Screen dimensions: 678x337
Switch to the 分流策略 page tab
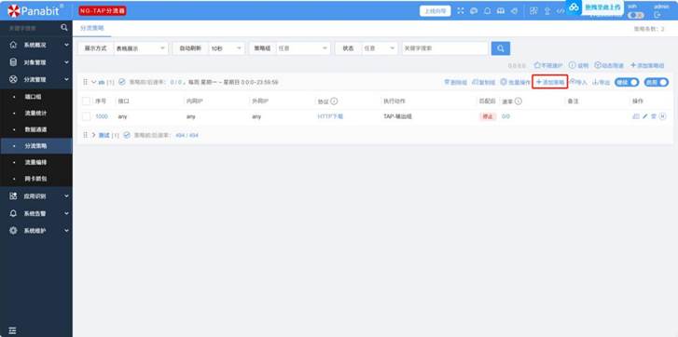[x=92, y=28]
